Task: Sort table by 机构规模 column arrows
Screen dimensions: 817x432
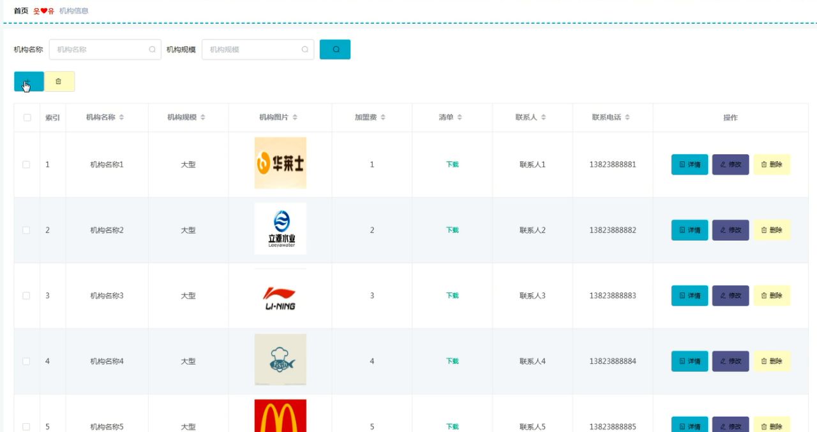Action: (x=203, y=118)
